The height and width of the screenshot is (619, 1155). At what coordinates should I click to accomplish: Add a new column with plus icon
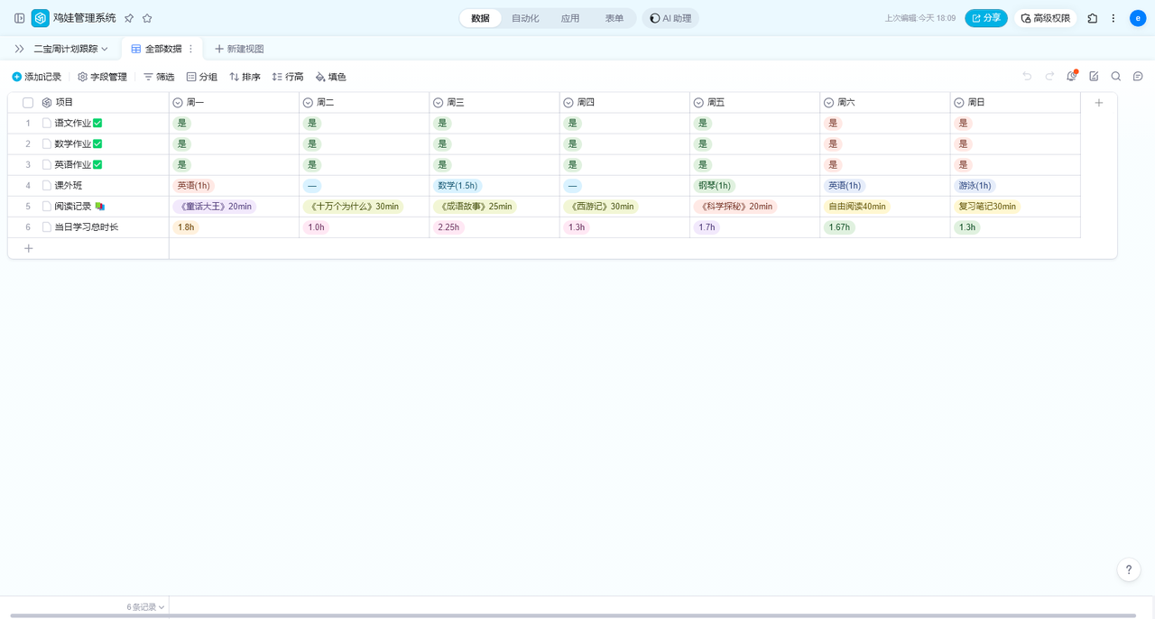[x=1098, y=103]
